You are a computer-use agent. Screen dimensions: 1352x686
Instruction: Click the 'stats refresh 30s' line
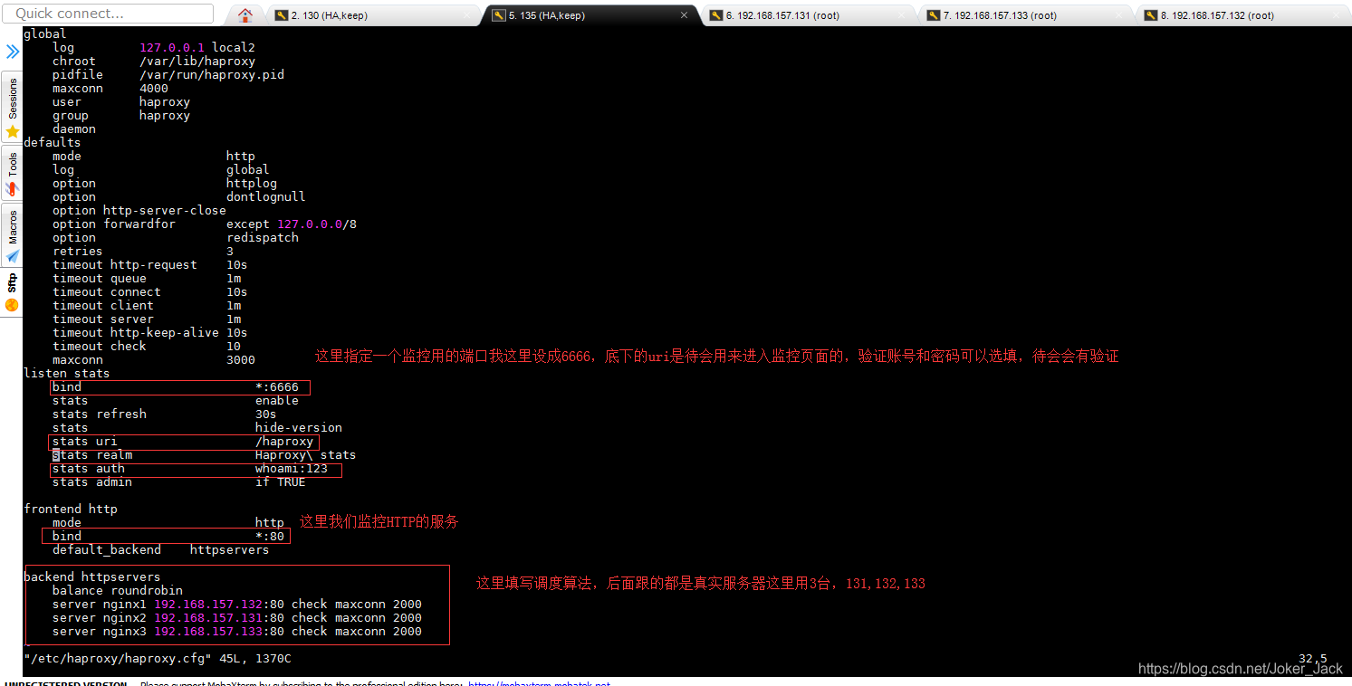165,414
